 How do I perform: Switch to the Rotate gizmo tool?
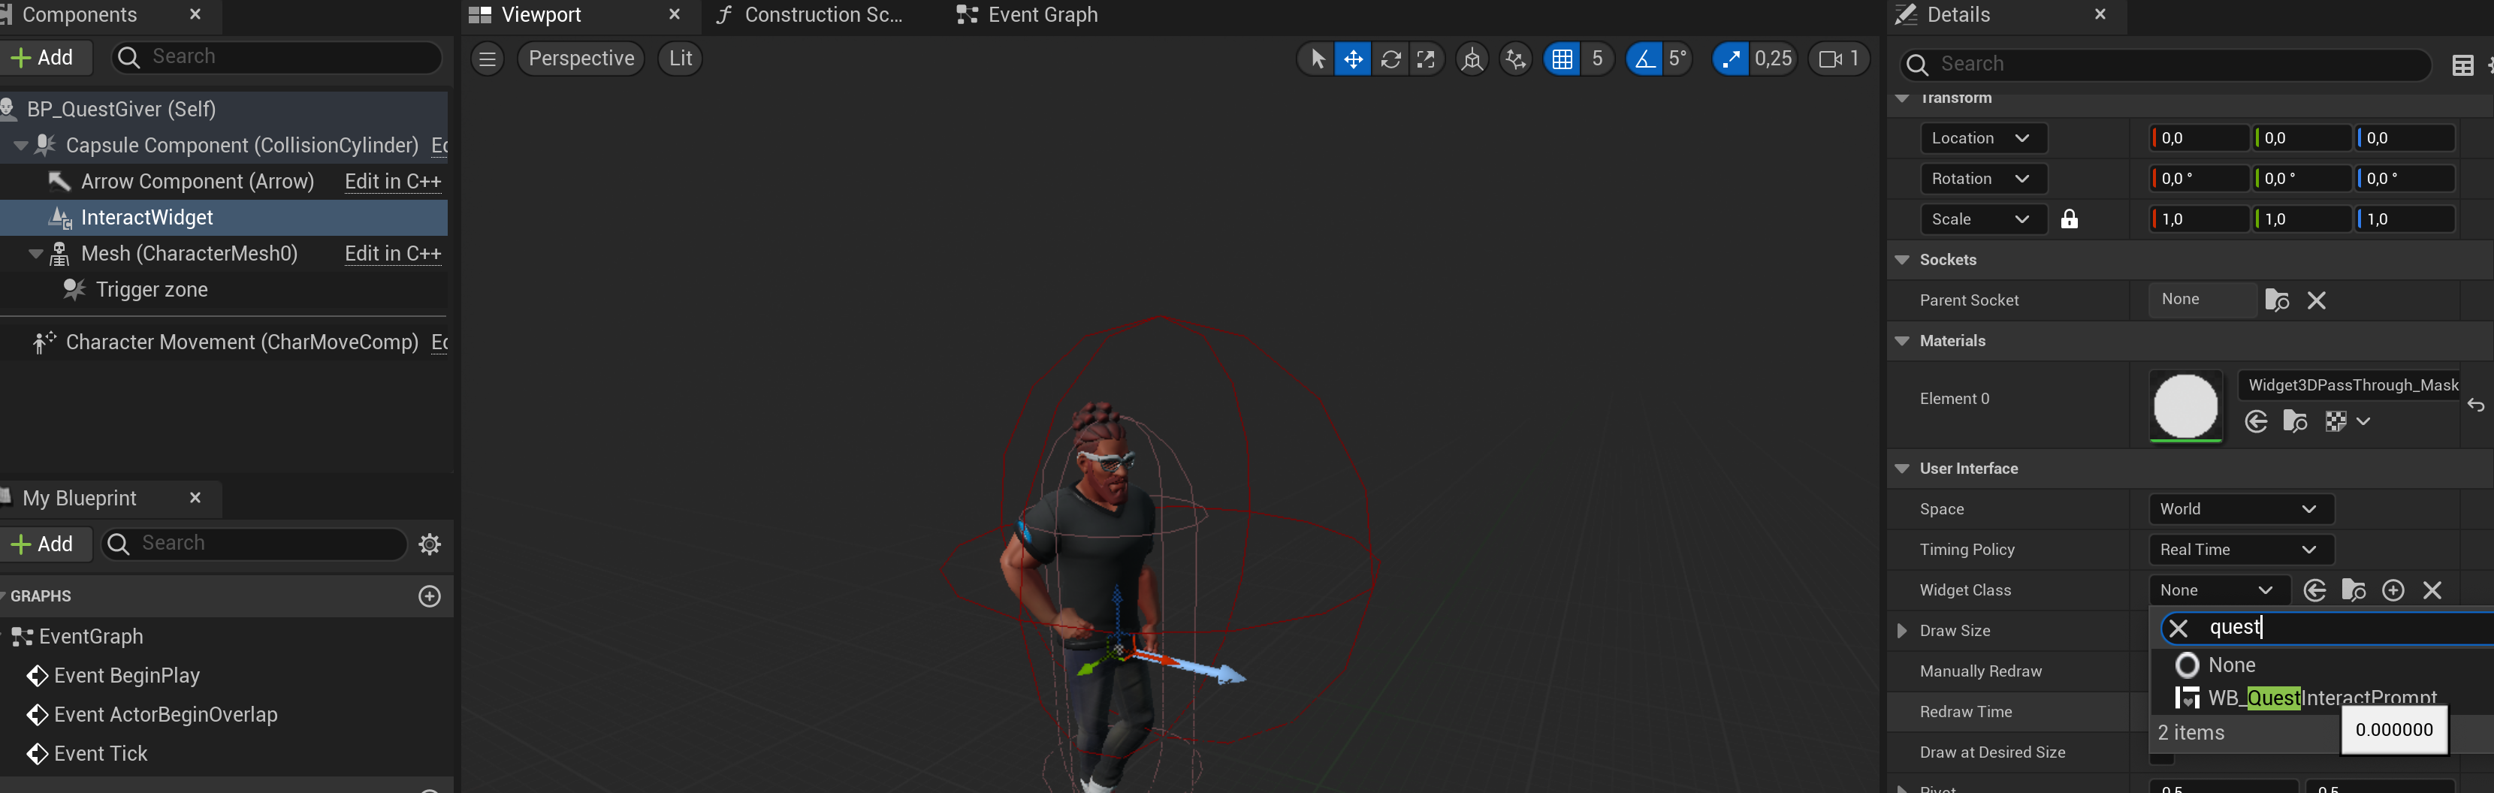[x=1390, y=59]
